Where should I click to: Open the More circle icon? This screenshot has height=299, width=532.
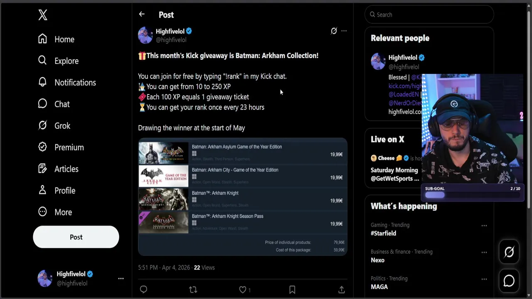coord(42,212)
